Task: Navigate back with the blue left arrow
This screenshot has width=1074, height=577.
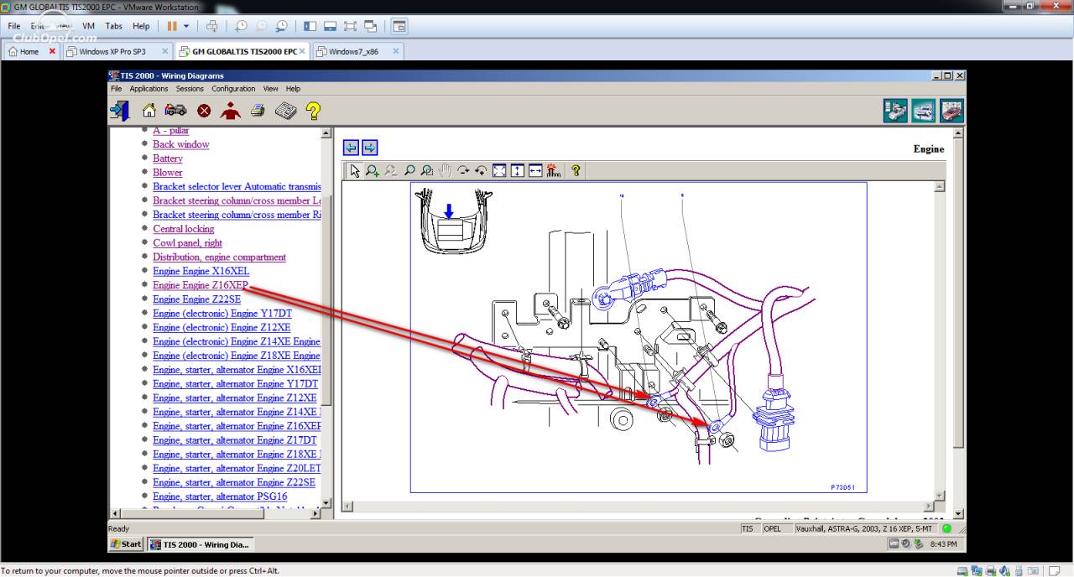Action: (351, 148)
